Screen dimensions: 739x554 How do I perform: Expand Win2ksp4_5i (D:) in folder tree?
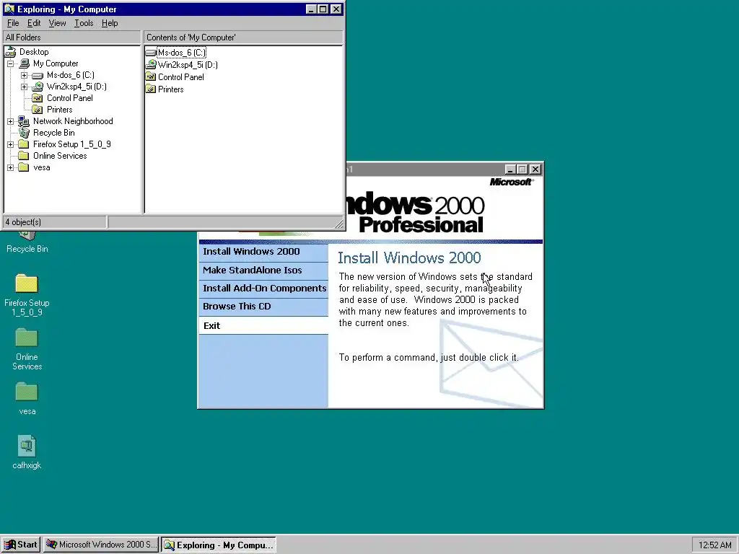coord(24,87)
